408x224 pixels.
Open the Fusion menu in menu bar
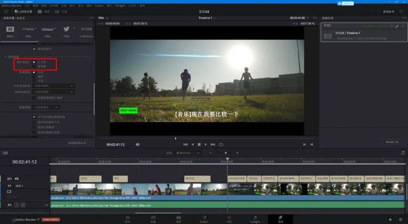pos(99,6)
